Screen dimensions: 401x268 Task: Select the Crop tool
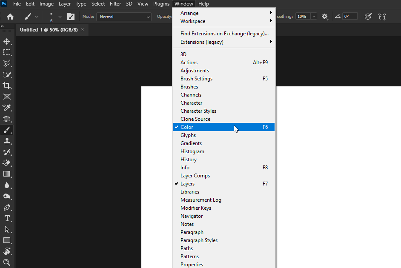(x=7, y=86)
